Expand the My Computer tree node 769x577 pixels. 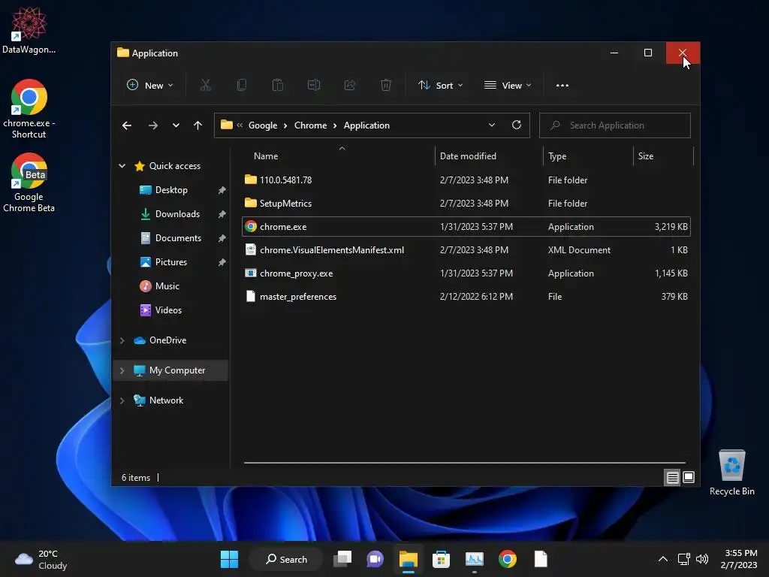tap(122, 370)
